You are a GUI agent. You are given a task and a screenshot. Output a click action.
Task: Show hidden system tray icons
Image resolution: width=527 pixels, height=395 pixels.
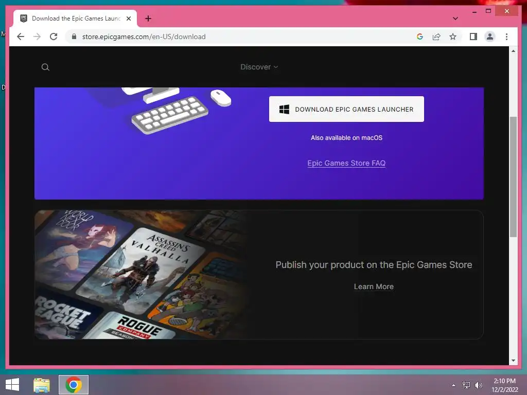454,385
